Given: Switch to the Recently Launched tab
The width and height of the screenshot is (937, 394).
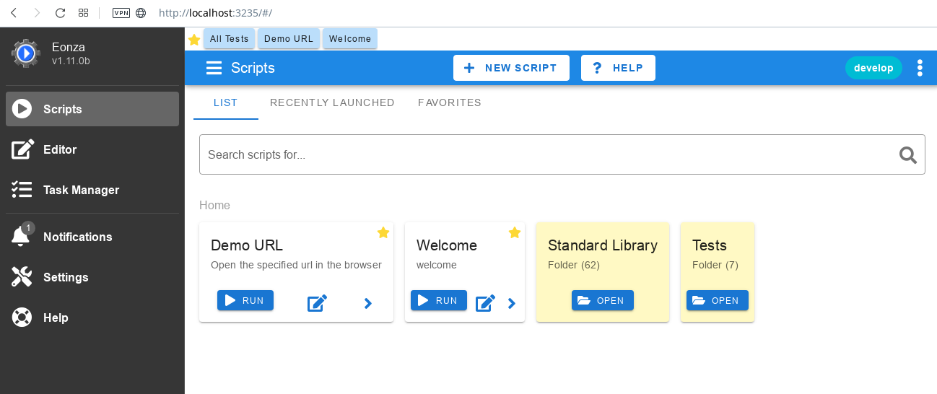Looking at the screenshot, I should point(332,102).
